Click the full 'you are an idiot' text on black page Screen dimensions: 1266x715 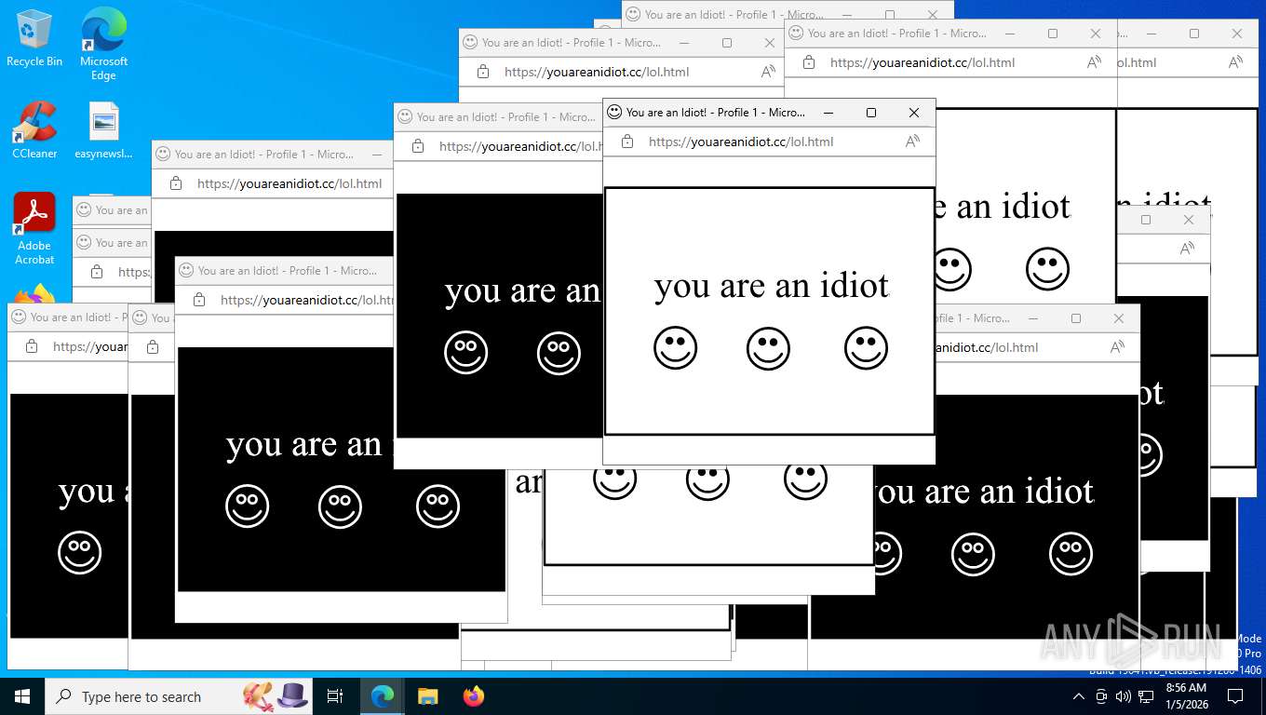984,492
